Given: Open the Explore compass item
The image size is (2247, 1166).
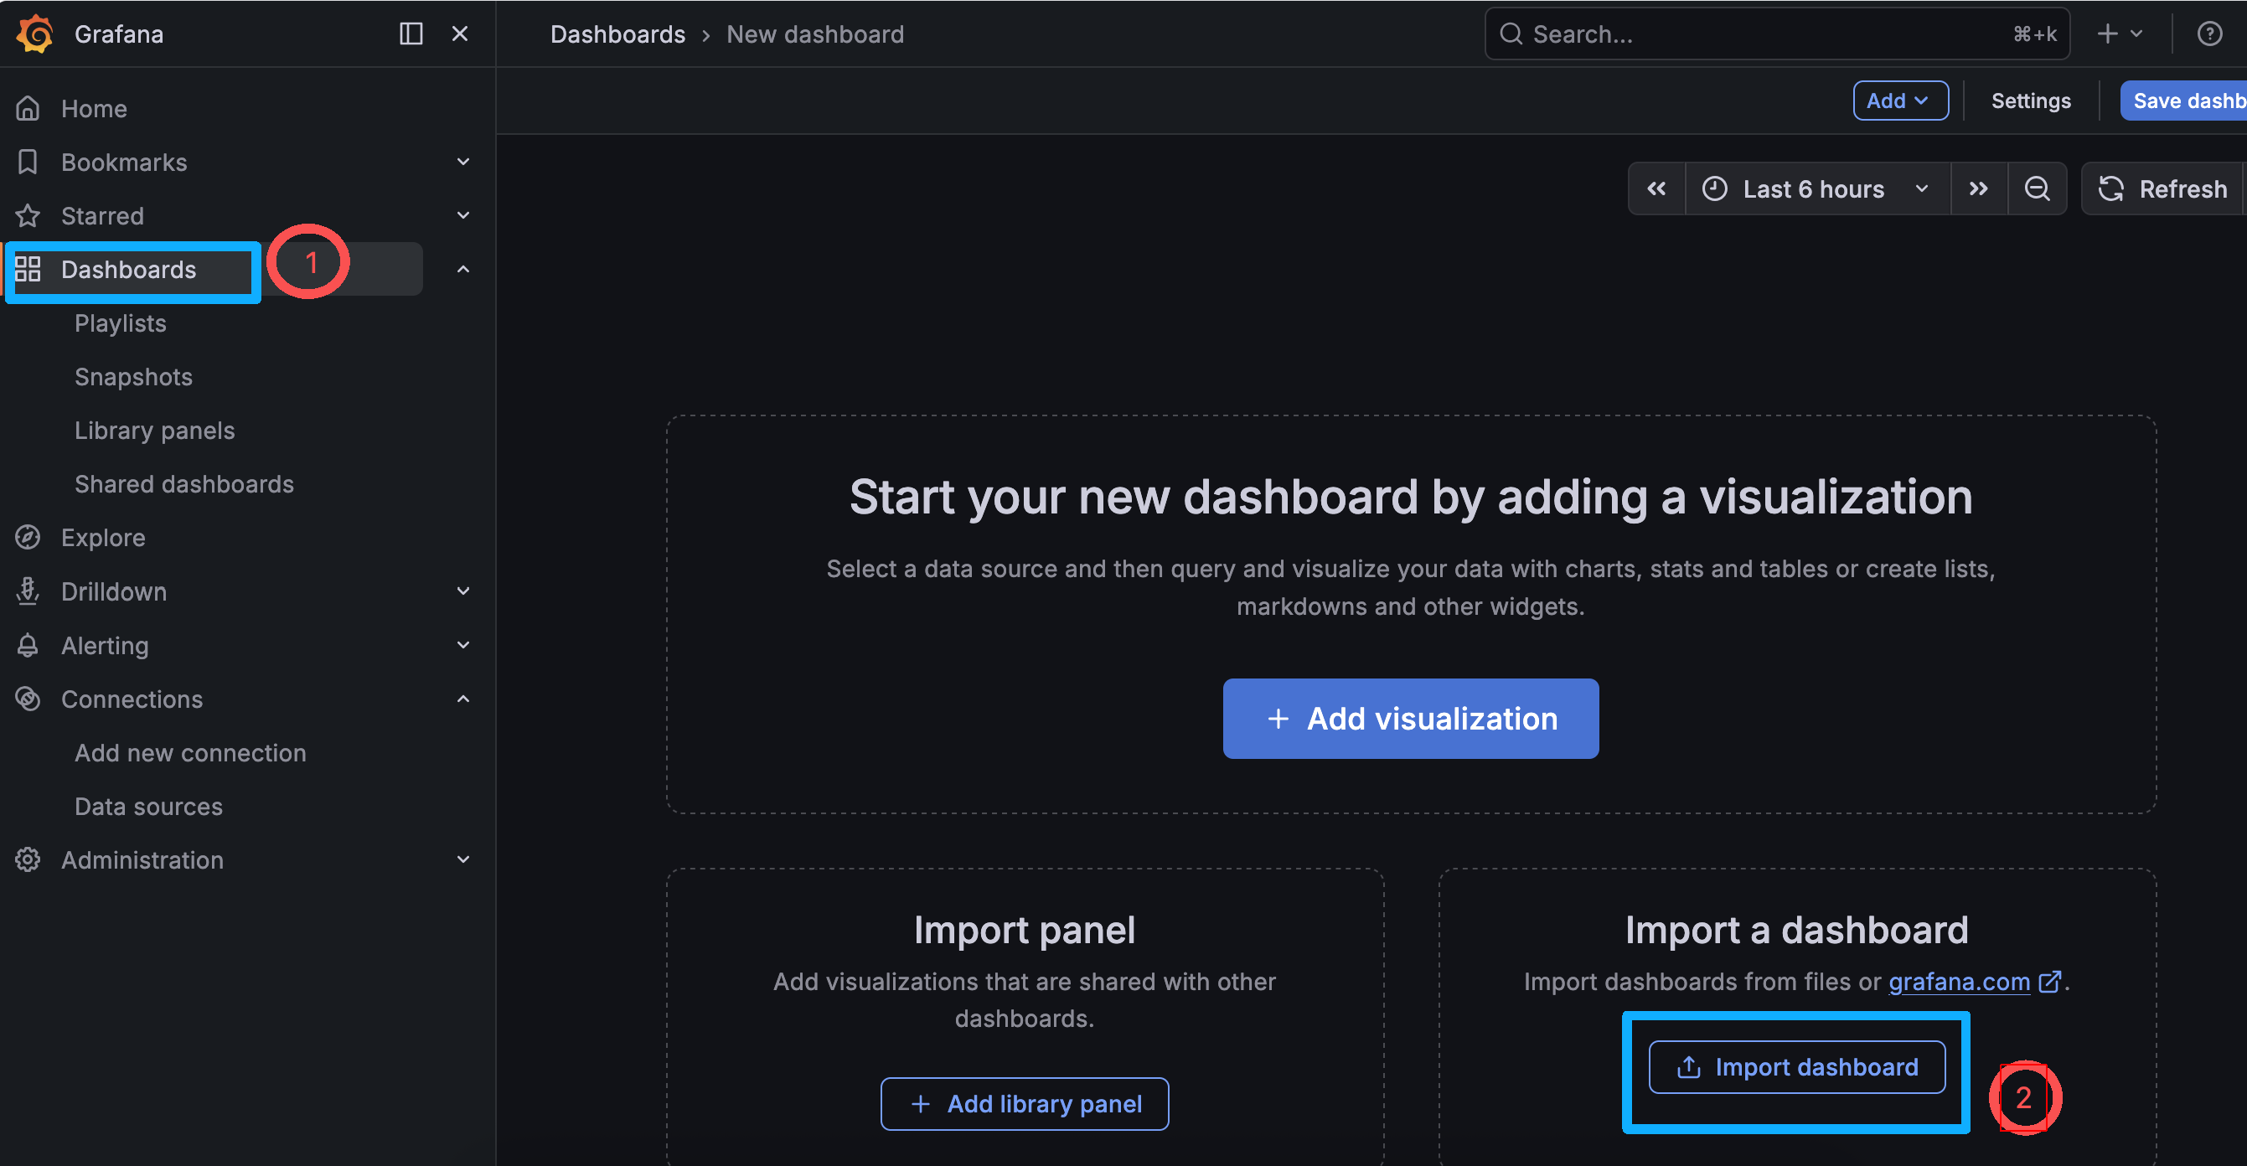Looking at the screenshot, I should click(103, 537).
